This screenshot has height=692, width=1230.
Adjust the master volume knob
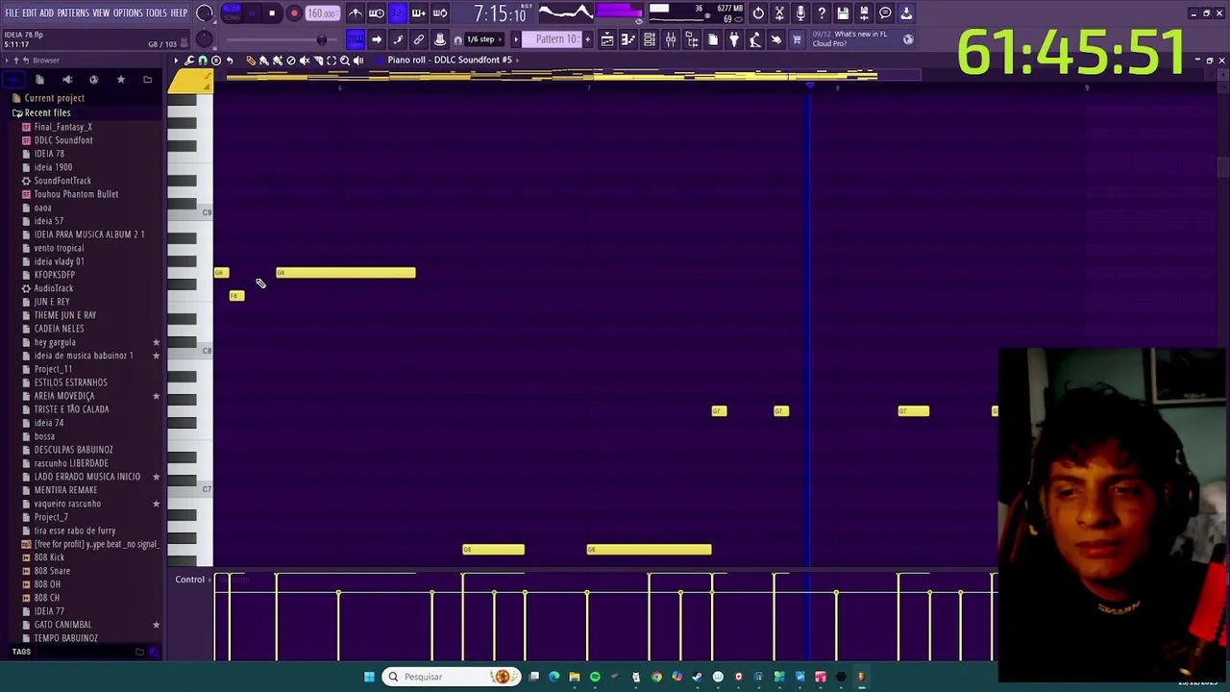pyautogui.click(x=205, y=13)
